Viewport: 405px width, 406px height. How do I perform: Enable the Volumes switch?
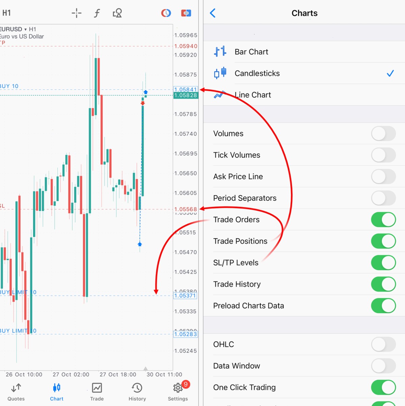tap(383, 134)
